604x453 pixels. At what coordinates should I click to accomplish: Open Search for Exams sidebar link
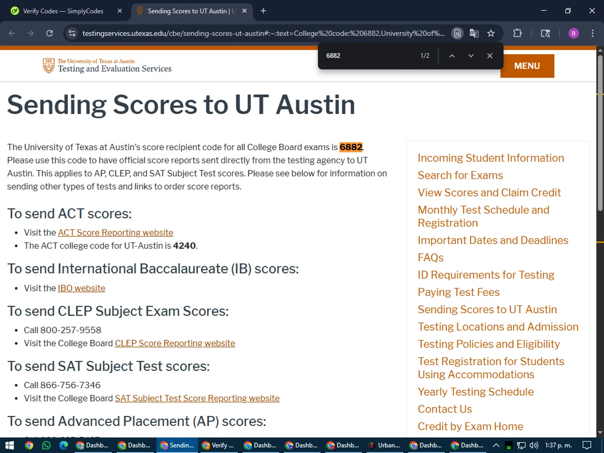click(460, 175)
